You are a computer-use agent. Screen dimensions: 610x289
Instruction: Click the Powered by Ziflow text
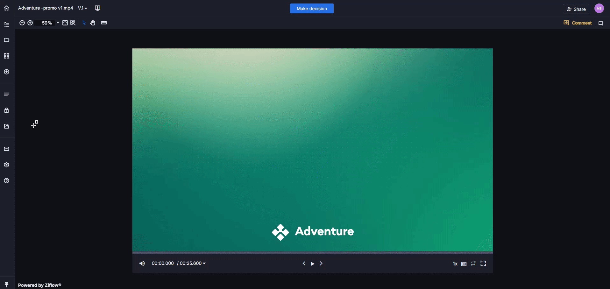pyautogui.click(x=39, y=285)
